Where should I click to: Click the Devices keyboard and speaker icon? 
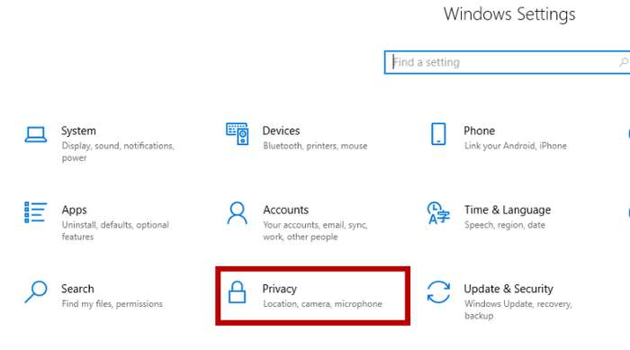pos(237,134)
